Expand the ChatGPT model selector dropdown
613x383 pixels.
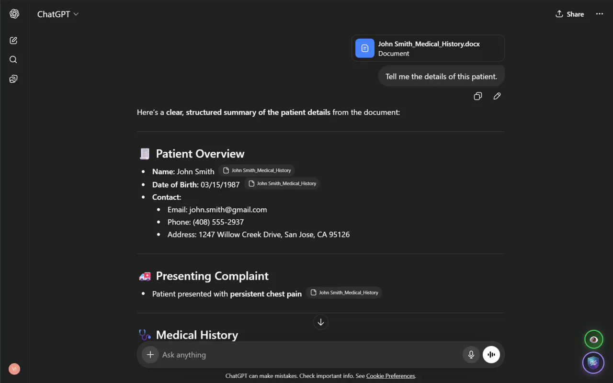tap(58, 14)
